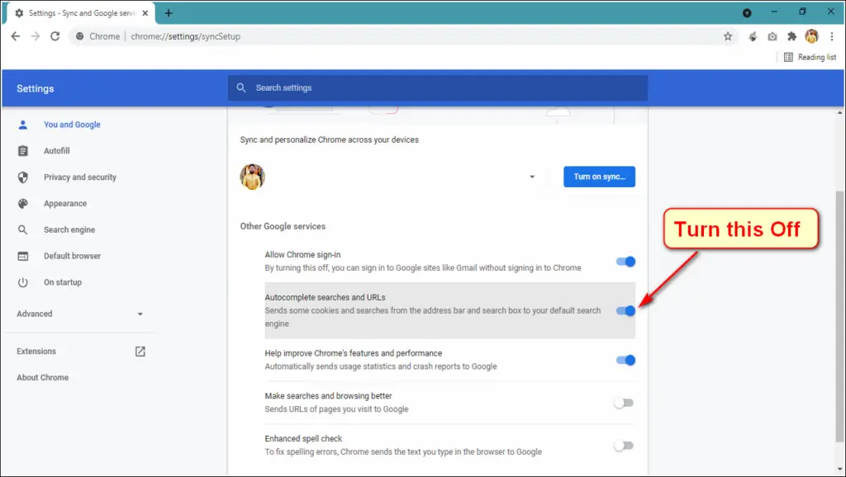Bookmark this page with the star icon

(728, 36)
